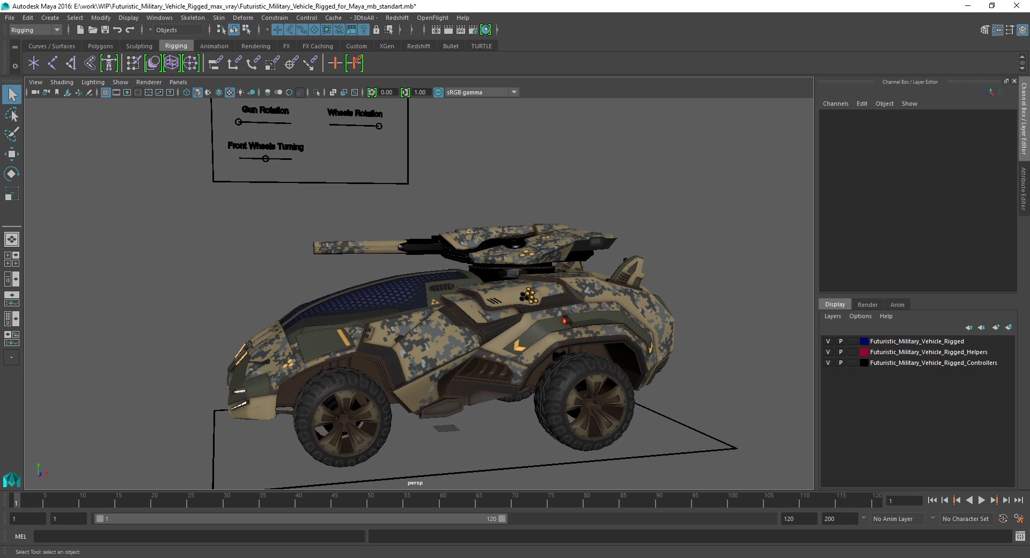Click the Create Locator shelf icon
Image resolution: width=1030 pixels, height=558 pixels.
click(34, 63)
